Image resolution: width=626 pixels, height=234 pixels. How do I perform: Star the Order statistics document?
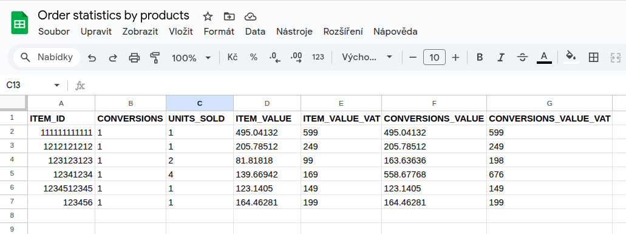coord(208,16)
